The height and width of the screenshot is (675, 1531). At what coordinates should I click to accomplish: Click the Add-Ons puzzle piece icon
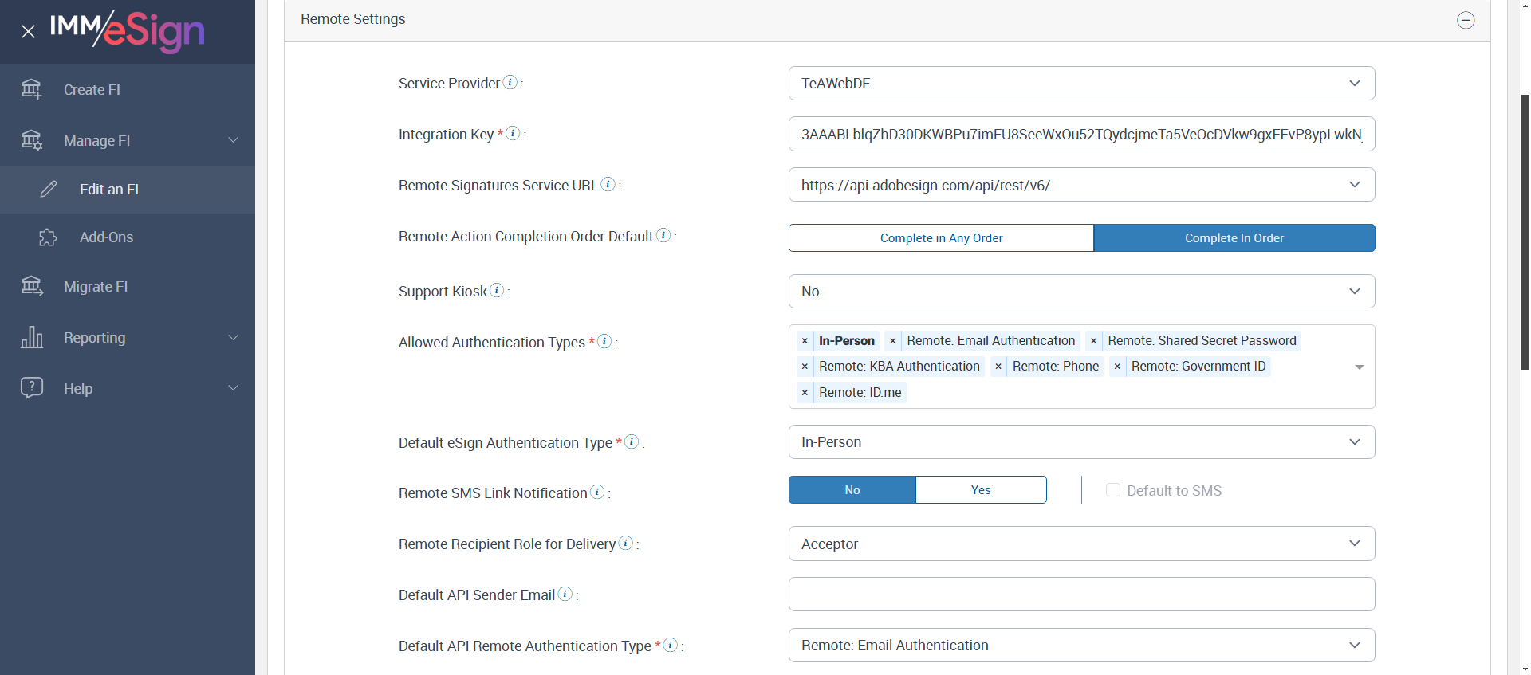[x=48, y=237]
